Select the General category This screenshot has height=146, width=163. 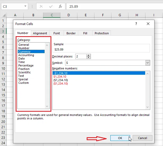pos(31,45)
